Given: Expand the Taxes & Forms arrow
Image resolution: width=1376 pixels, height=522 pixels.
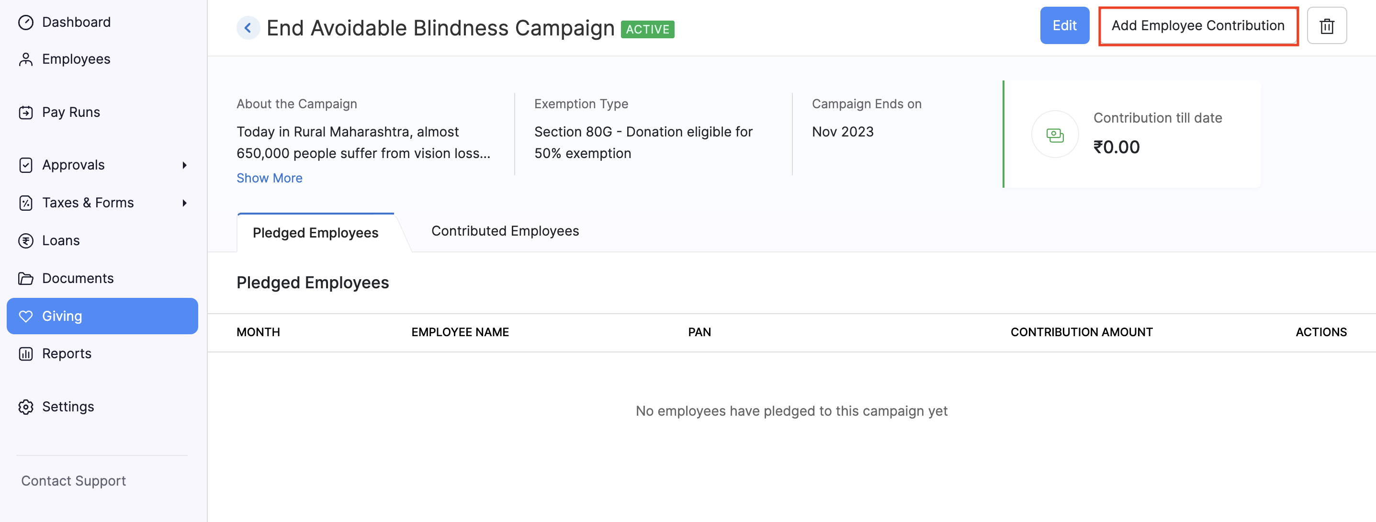Looking at the screenshot, I should 184,203.
